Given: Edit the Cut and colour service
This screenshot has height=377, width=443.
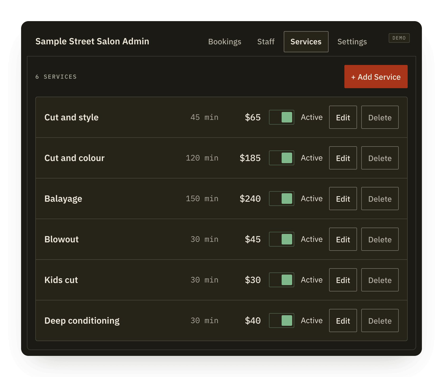Looking at the screenshot, I should [343, 158].
